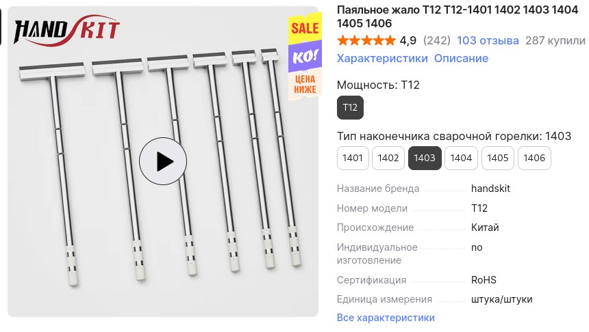Click the SALE badge on image
Screen dimensions: 589x332
305,29
